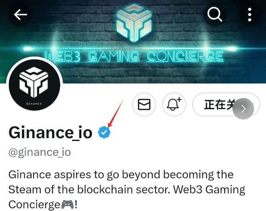Tap the blue verified checkmark badge
This screenshot has width=266, height=211.
[104, 132]
